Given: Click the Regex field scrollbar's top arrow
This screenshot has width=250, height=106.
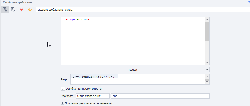Looking at the screenshot, I should tap(207, 76).
